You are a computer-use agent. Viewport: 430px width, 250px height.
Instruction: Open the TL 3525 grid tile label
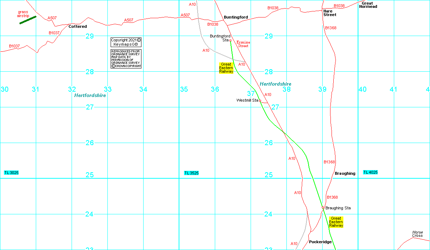point(191,173)
